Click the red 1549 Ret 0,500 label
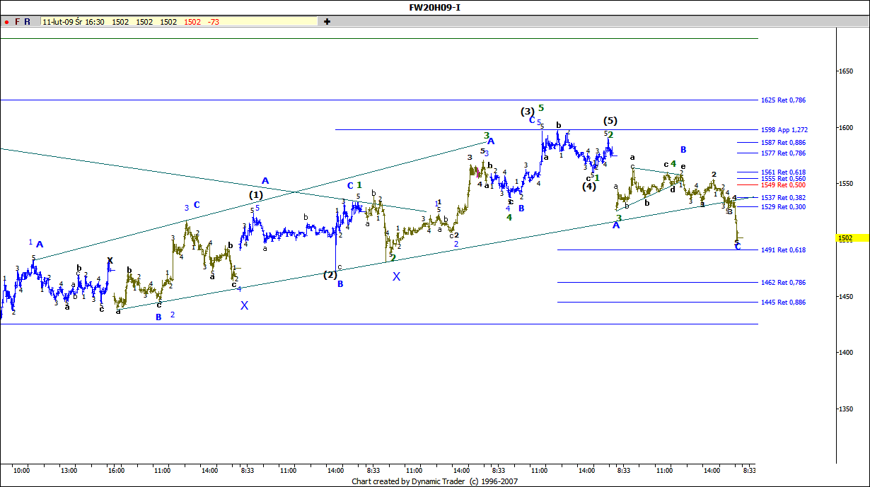This screenshot has width=870, height=487. coord(783,185)
